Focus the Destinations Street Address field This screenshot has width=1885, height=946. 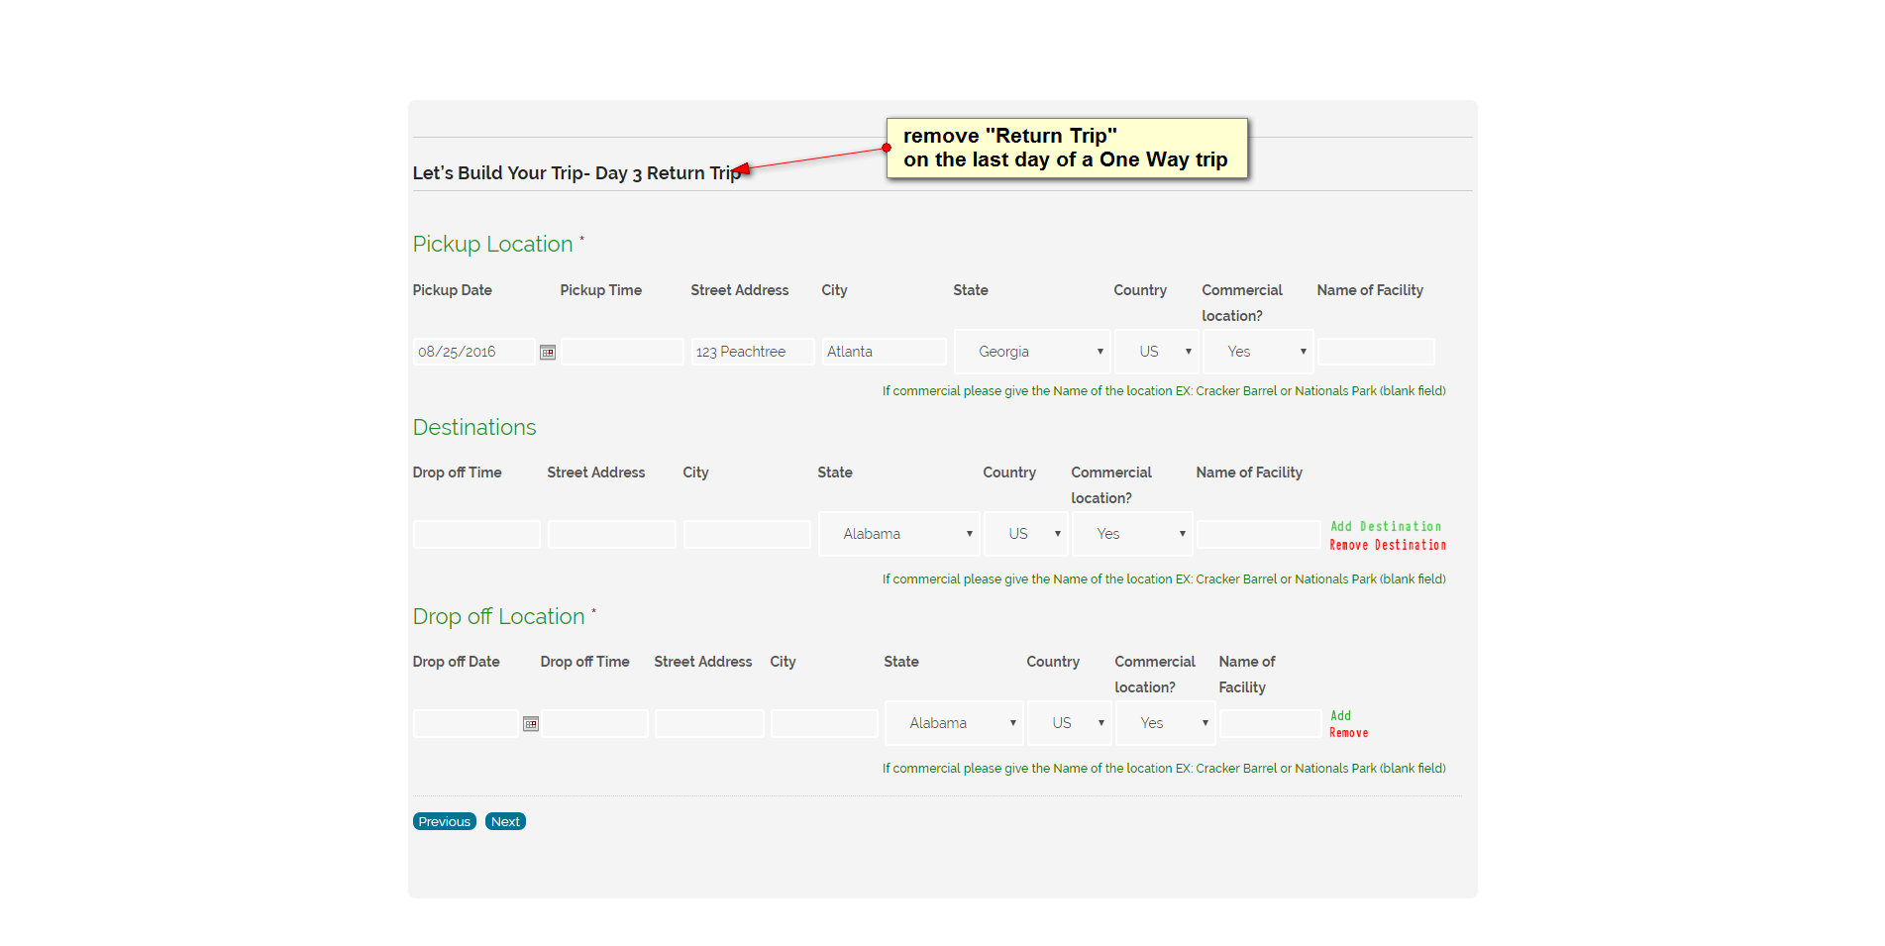[x=612, y=535]
